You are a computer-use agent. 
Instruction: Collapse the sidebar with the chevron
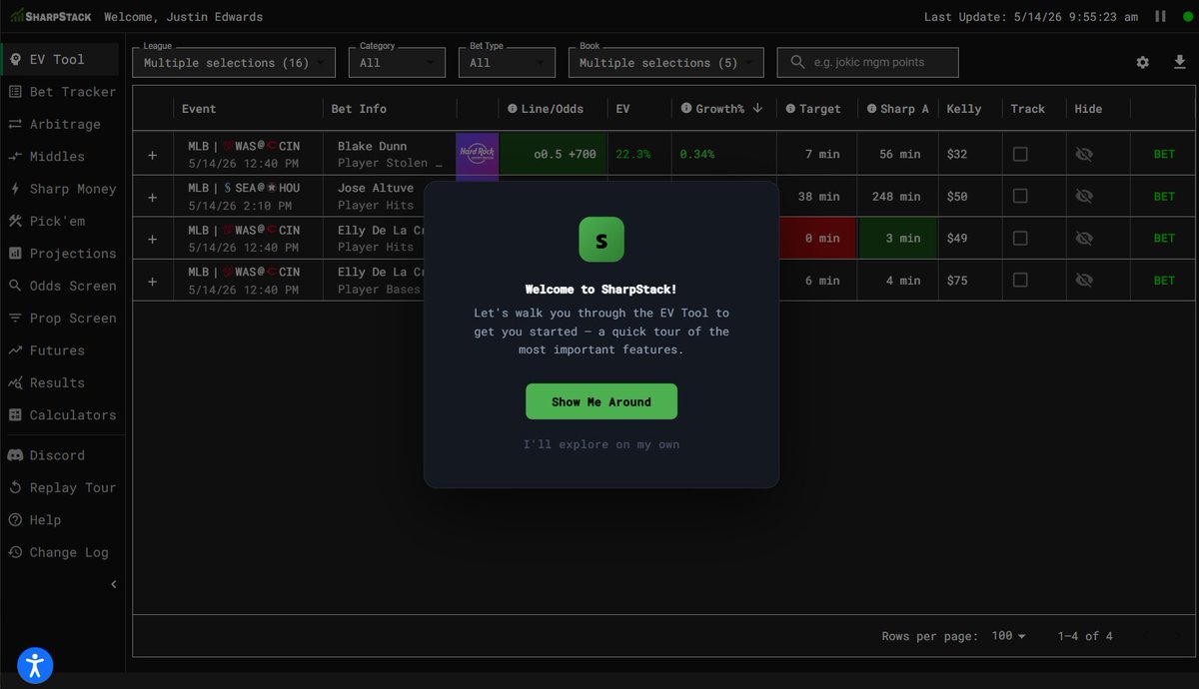[113, 584]
